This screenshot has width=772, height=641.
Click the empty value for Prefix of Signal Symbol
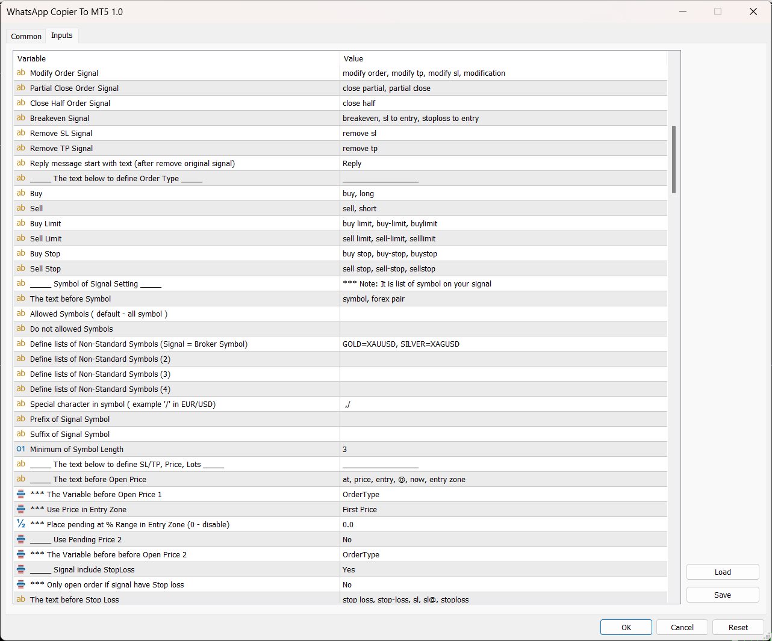click(503, 419)
